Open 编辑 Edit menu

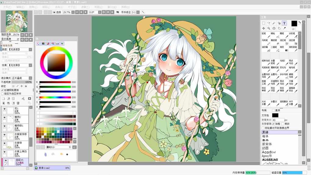pos(20,7)
